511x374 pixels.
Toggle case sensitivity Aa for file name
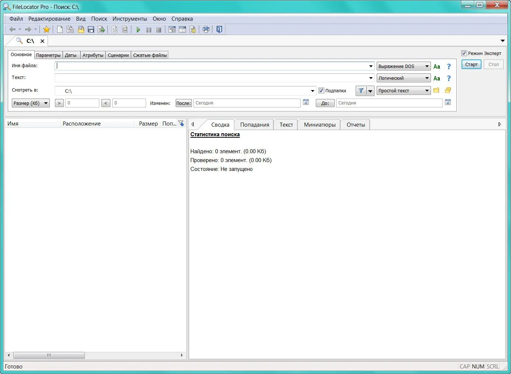click(437, 66)
